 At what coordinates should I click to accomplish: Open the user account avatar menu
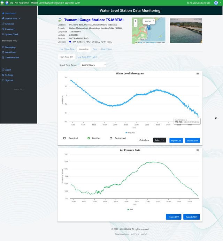[216, 2]
